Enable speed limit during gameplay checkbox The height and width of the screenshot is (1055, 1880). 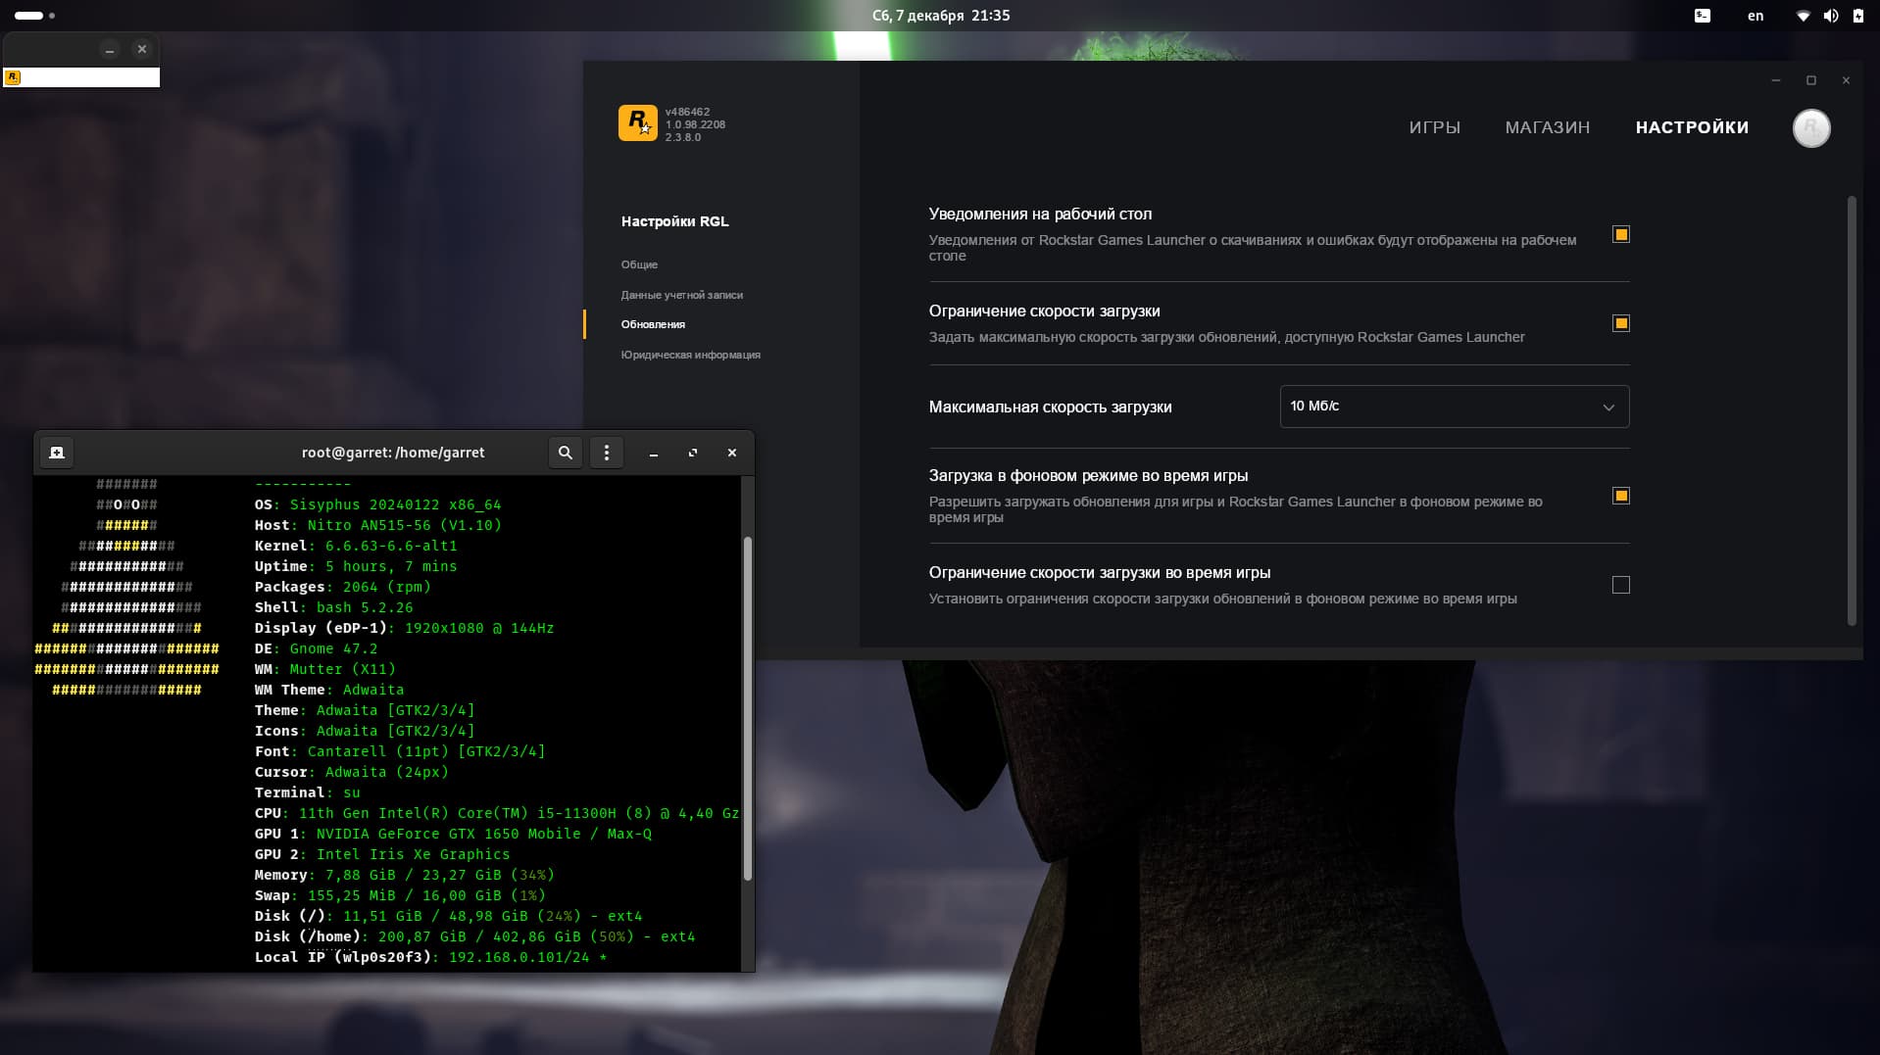tap(1620, 585)
